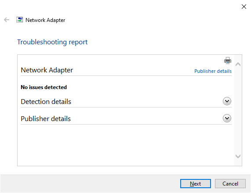Viewport: 251px width, 193px height.
Task: Expand Detection details with its chevron
Action: [x=227, y=101]
